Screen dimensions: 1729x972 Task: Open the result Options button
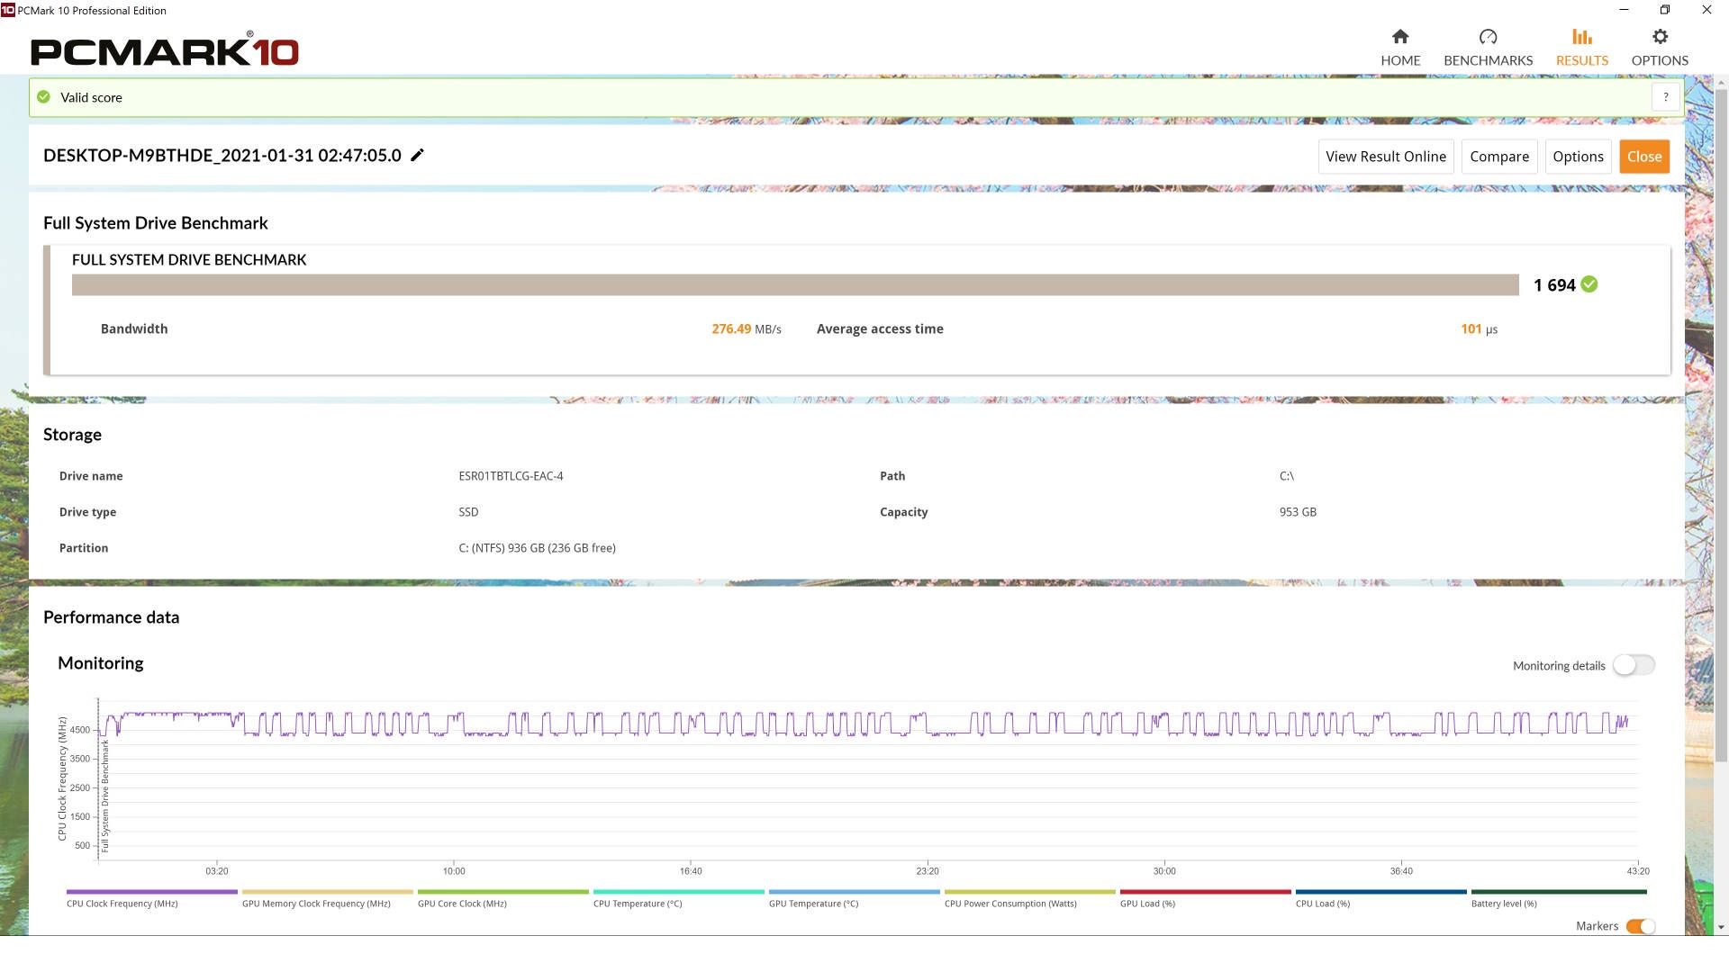click(1578, 157)
